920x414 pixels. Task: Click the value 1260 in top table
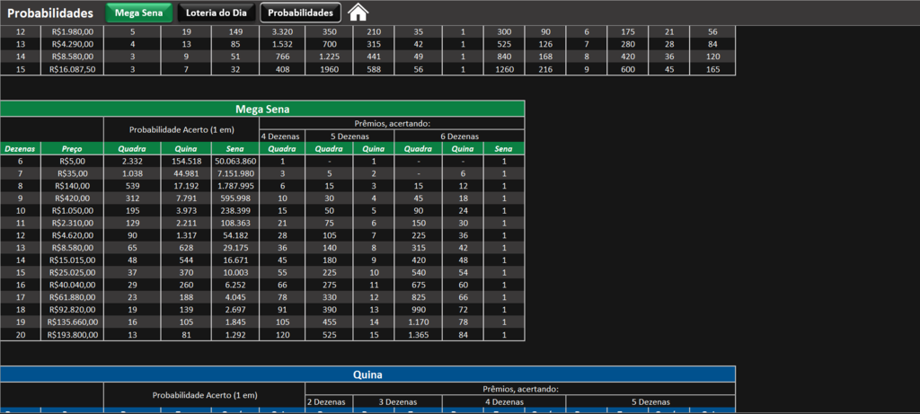click(x=504, y=68)
